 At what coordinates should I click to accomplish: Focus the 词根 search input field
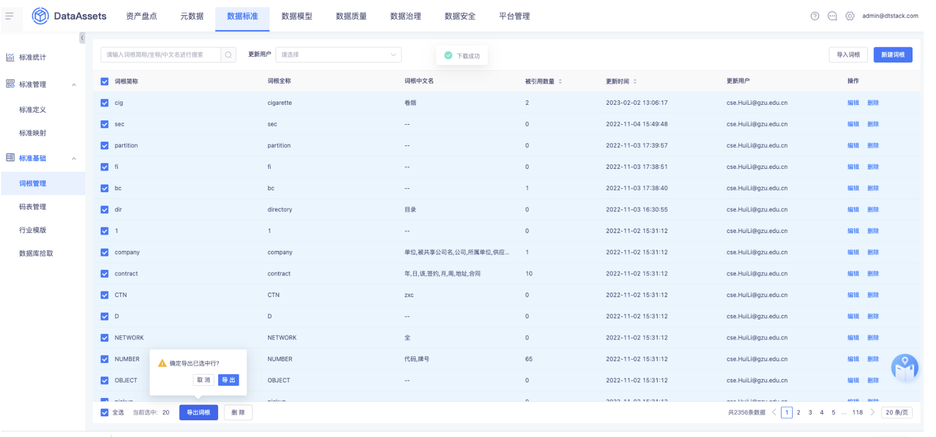pos(161,55)
